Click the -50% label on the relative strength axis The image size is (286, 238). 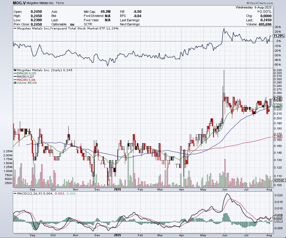278,65
